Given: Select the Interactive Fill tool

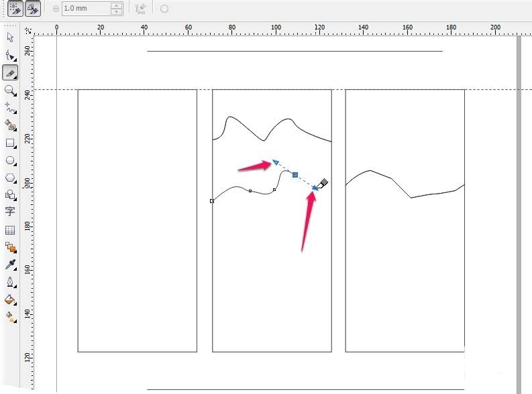Looking at the screenshot, I should 10,317.
